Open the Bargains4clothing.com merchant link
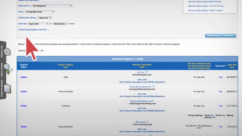 141,101
